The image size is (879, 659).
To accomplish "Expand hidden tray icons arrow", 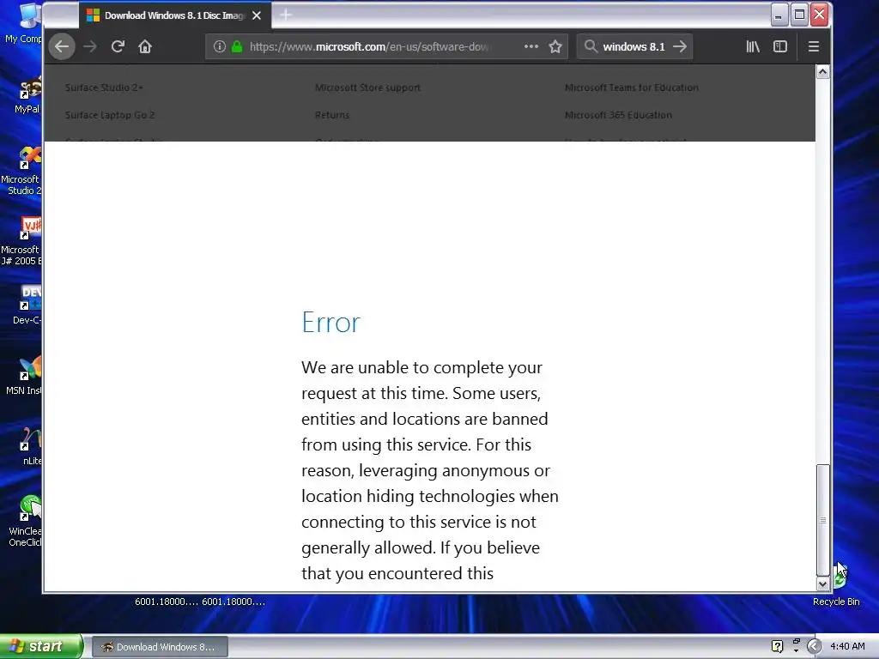I will click(815, 646).
